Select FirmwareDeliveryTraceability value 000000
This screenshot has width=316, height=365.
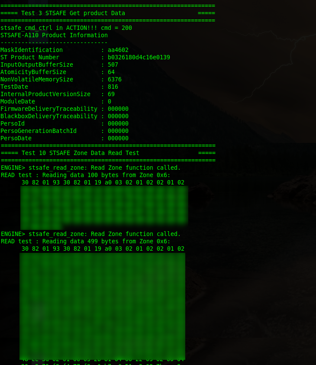tap(118, 109)
